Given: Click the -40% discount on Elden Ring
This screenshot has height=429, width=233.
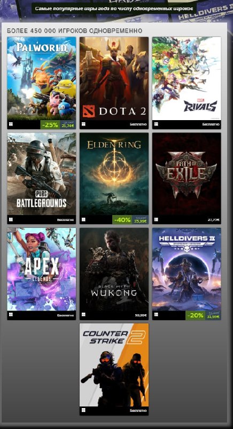Looking at the screenshot, I should click(122, 220).
